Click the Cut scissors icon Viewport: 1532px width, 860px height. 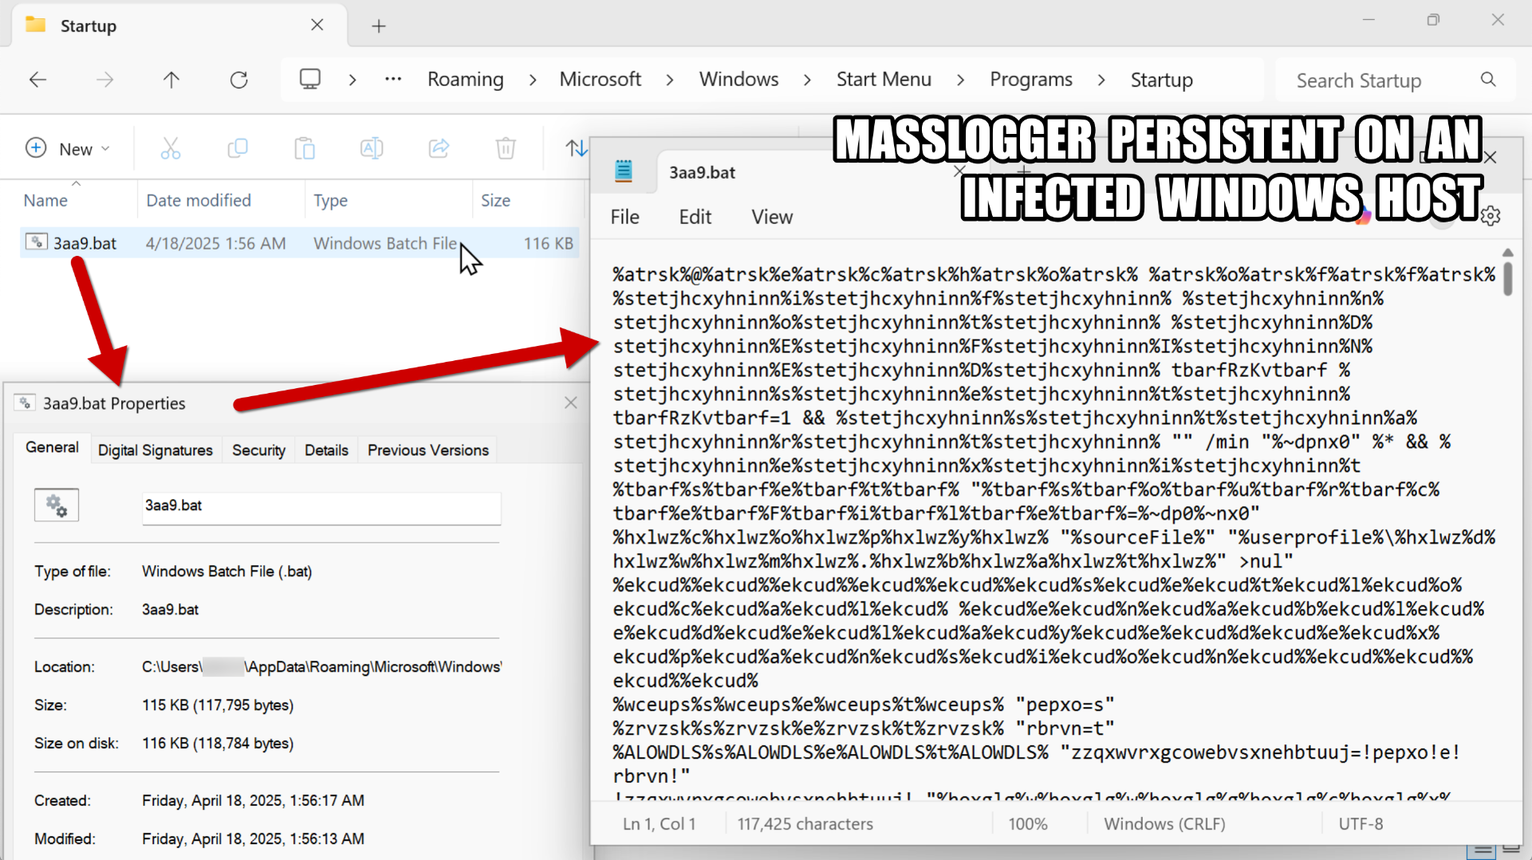[170, 148]
